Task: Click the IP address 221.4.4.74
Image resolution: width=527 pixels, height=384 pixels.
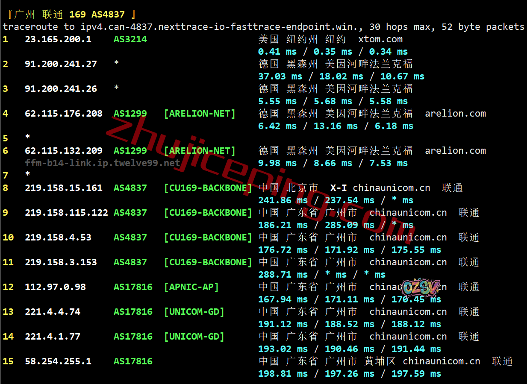Action: pyautogui.click(x=52, y=312)
